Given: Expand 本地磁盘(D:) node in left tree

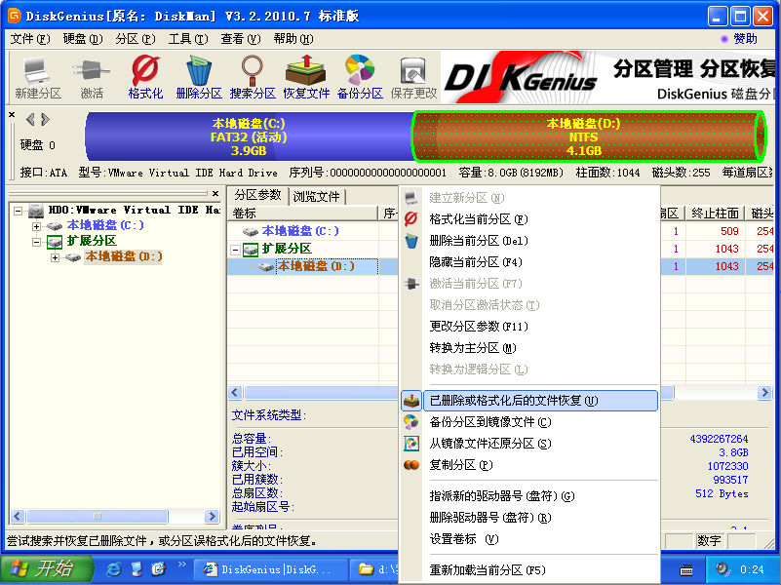Looking at the screenshot, I should [55, 257].
